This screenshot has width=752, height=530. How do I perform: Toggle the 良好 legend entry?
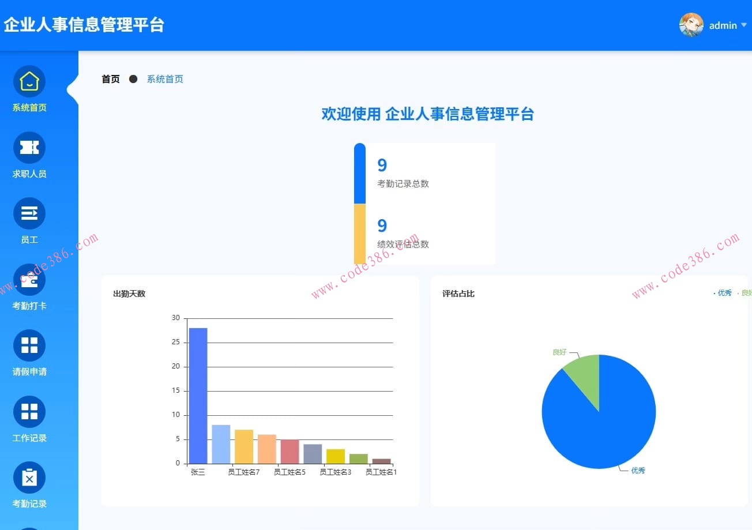[x=747, y=293]
